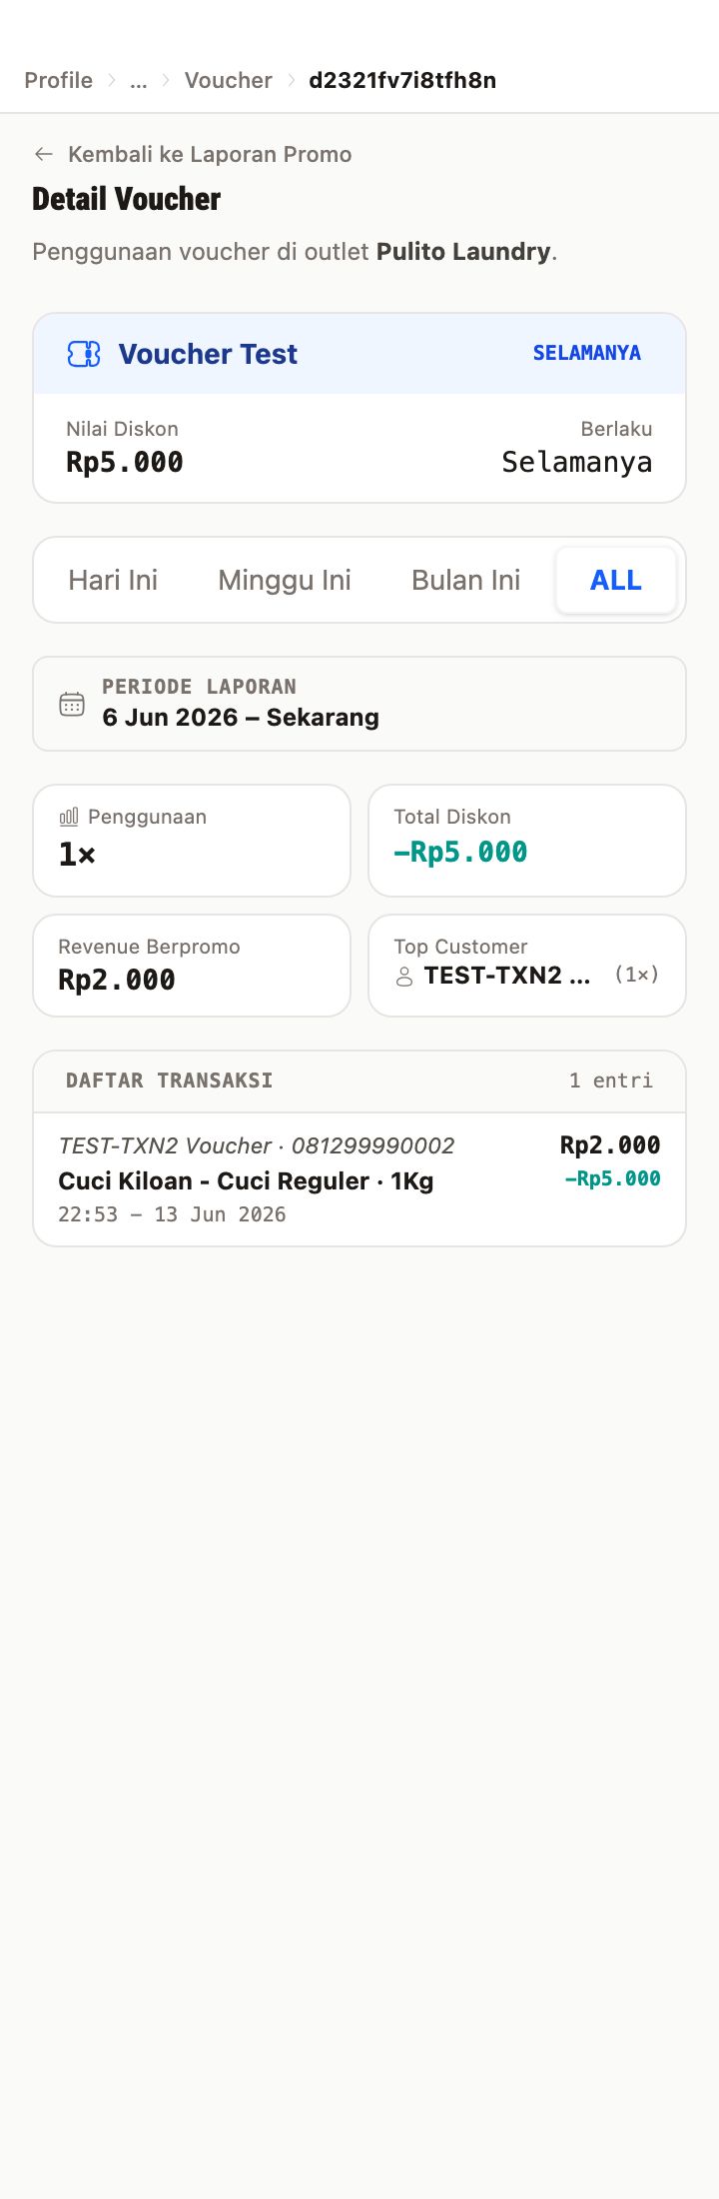Click the SELAMANYA badge on voucher header
This screenshot has height=2199, width=719.
point(587,353)
